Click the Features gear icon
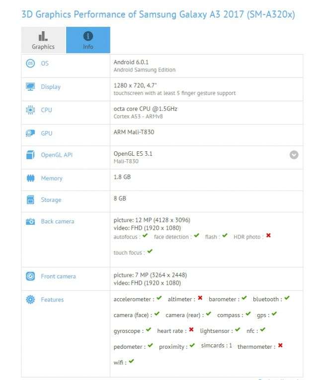This screenshot has width=328, height=380. pyautogui.click(x=30, y=300)
